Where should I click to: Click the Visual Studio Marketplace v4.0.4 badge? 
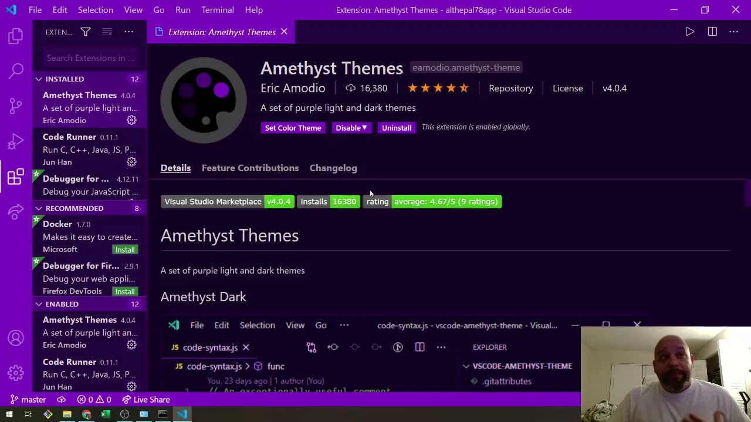(228, 202)
